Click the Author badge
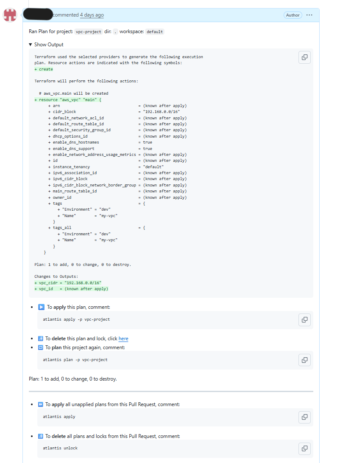The height and width of the screenshot is (463, 340). 293,15
